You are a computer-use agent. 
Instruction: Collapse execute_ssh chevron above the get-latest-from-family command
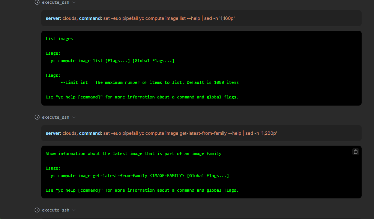click(x=74, y=117)
